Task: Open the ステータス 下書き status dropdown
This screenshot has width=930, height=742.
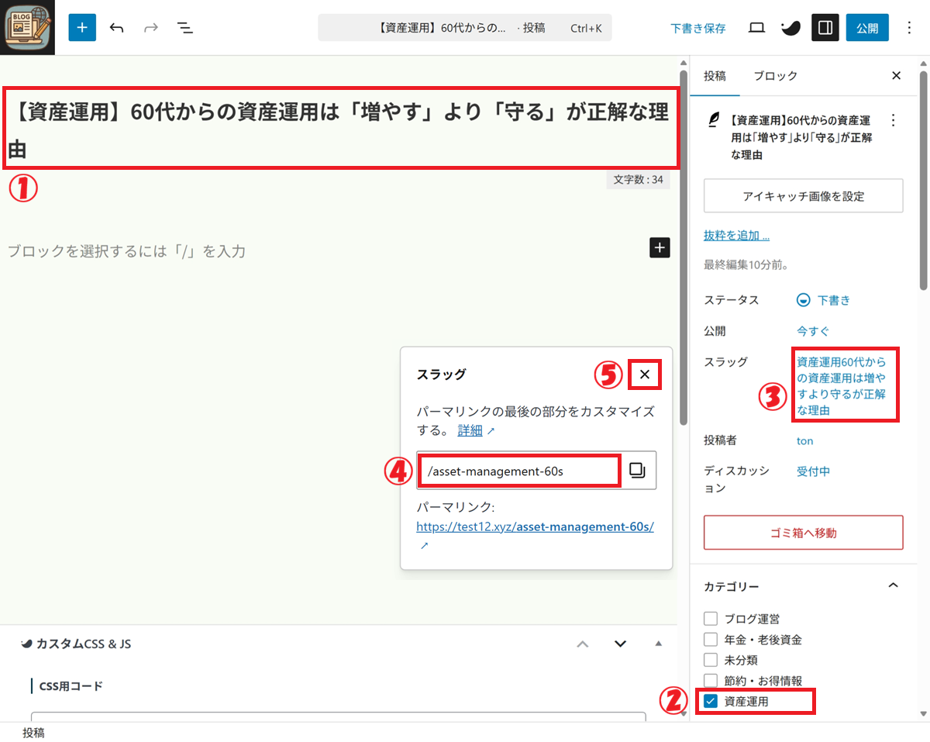Action: (825, 300)
